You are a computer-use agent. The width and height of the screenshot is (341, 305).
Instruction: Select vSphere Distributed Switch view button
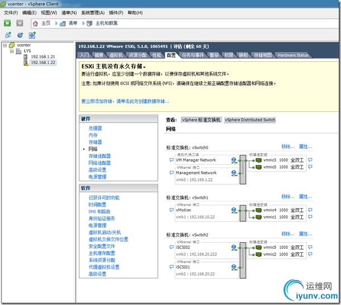[x=250, y=120]
